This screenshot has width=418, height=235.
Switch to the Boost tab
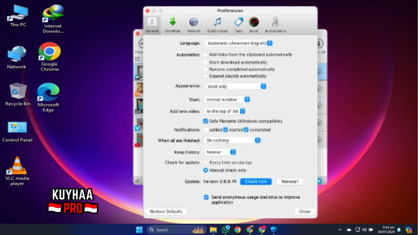click(254, 25)
